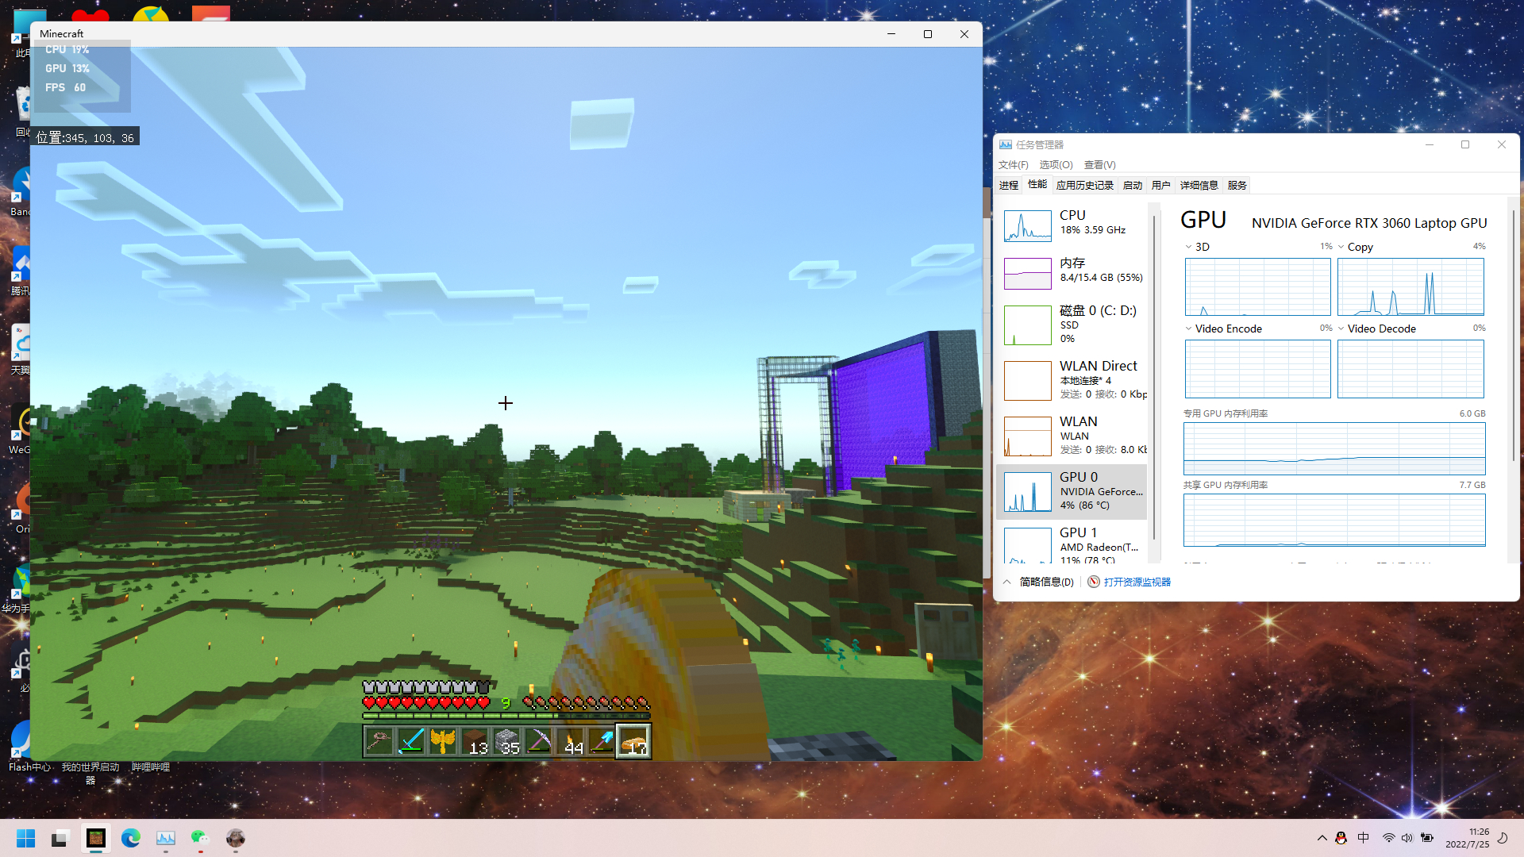
Task: Open the 选项(O) menu in Task Manager
Action: (x=1056, y=165)
